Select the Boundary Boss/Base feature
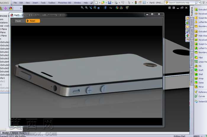The image size is (207, 137). [x=201, y=26]
